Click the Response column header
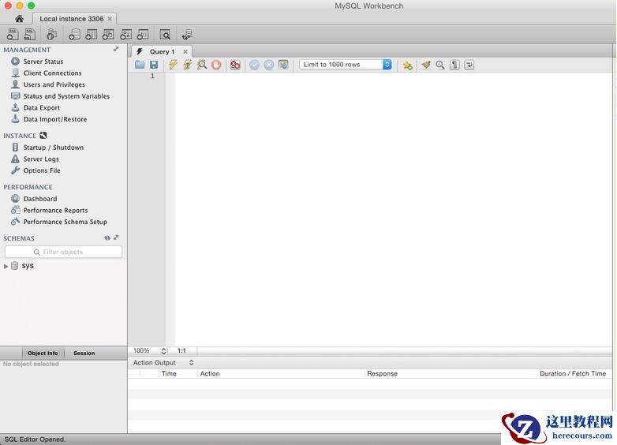 coord(382,373)
